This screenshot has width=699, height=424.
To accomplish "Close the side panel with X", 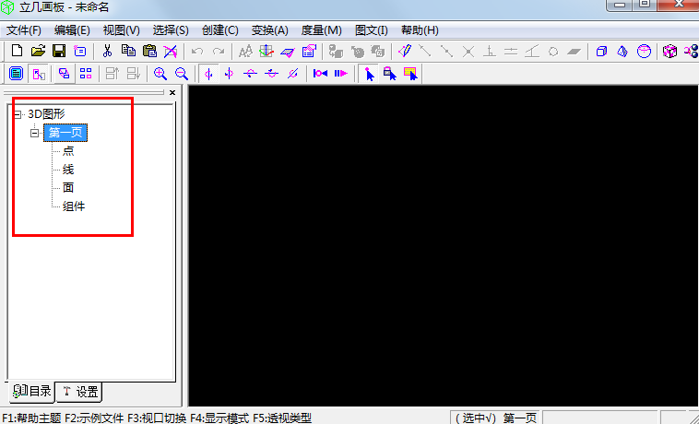I will [x=172, y=93].
